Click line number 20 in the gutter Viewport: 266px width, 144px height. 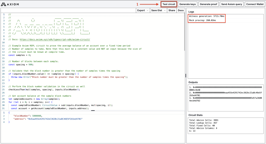click(3, 74)
